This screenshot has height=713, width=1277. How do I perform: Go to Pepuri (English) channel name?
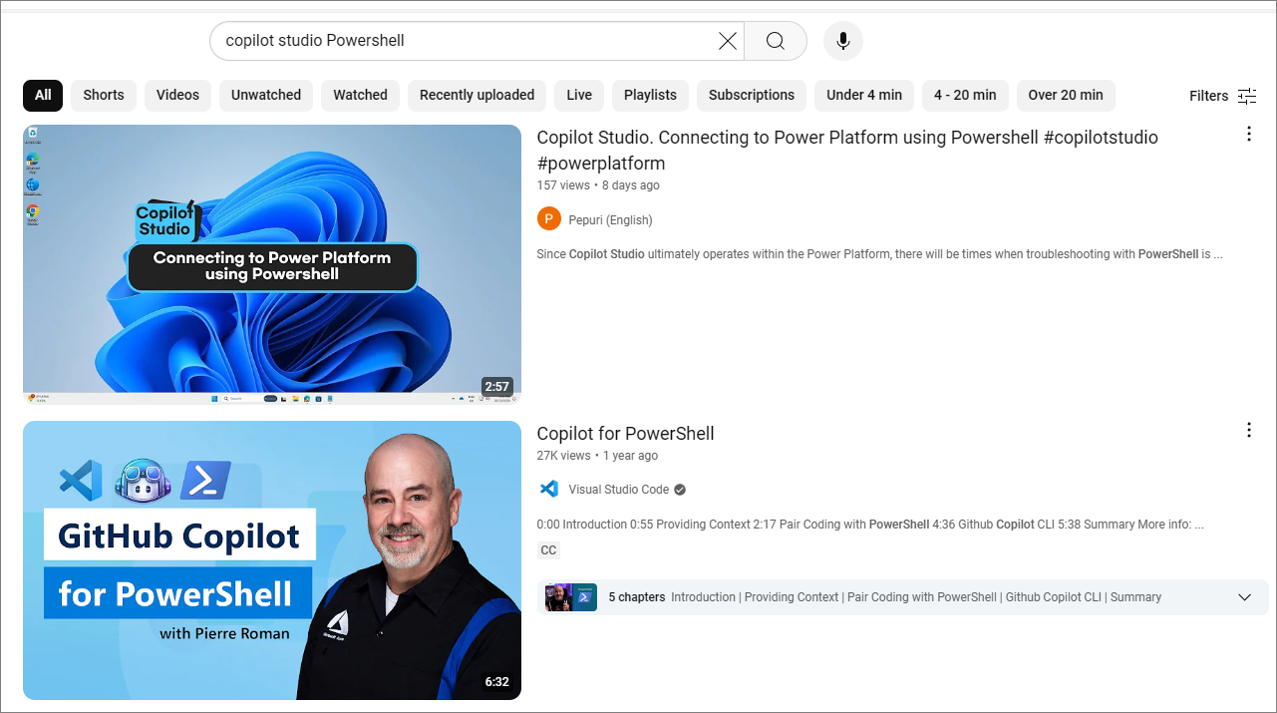point(610,220)
